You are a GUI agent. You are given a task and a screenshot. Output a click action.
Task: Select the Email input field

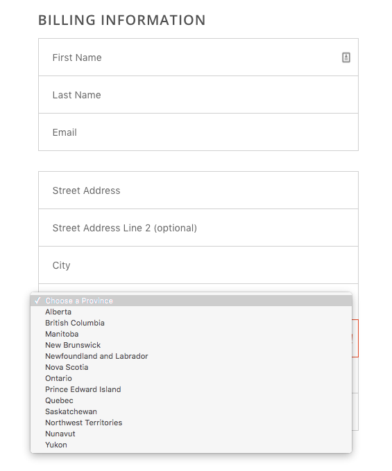point(198,132)
